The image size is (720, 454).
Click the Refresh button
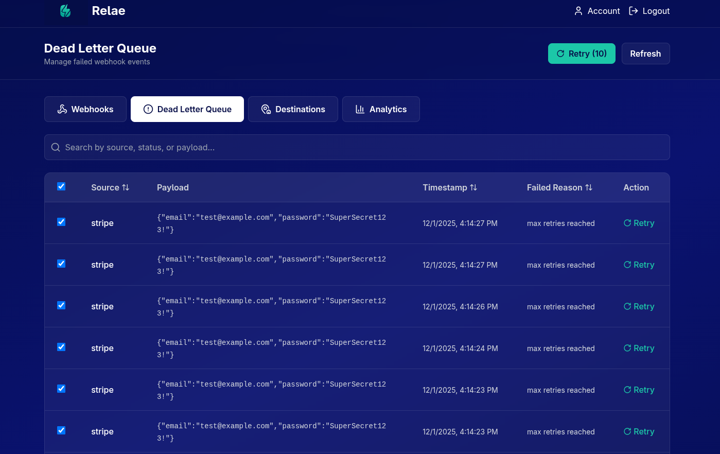point(645,54)
